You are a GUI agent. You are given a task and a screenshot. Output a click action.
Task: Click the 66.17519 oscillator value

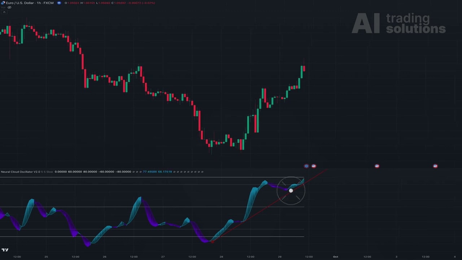tap(165, 172)
